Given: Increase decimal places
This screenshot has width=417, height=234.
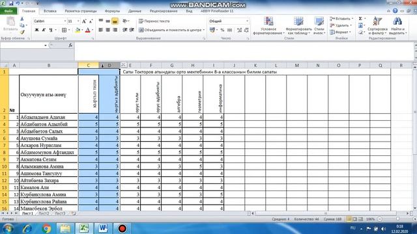Looking at the screenshot, I should tap(239, 30).
